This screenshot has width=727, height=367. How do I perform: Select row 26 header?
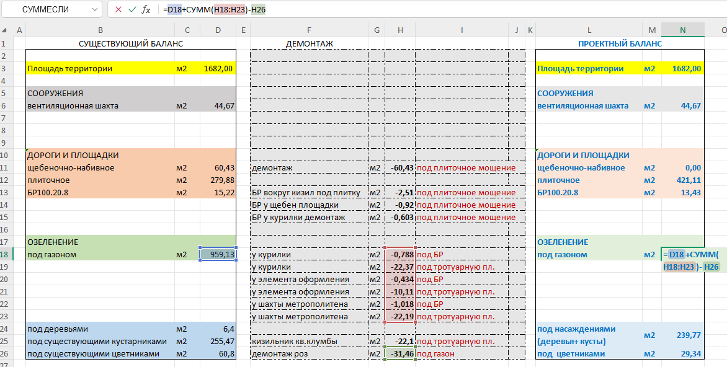click(6, 353)
